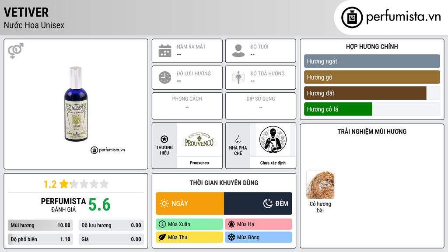
Task: Click the sun icon in Ngày panel
Action: (x=164, y=203)
